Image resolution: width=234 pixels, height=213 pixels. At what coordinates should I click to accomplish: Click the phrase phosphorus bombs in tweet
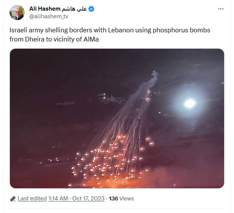pos(181,30)
